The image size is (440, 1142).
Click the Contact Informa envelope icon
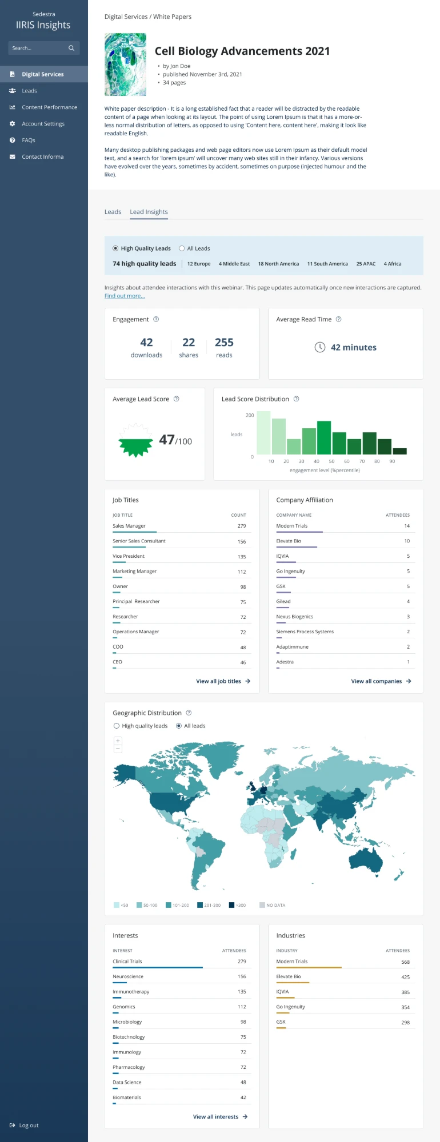click(x=12, y=157)
